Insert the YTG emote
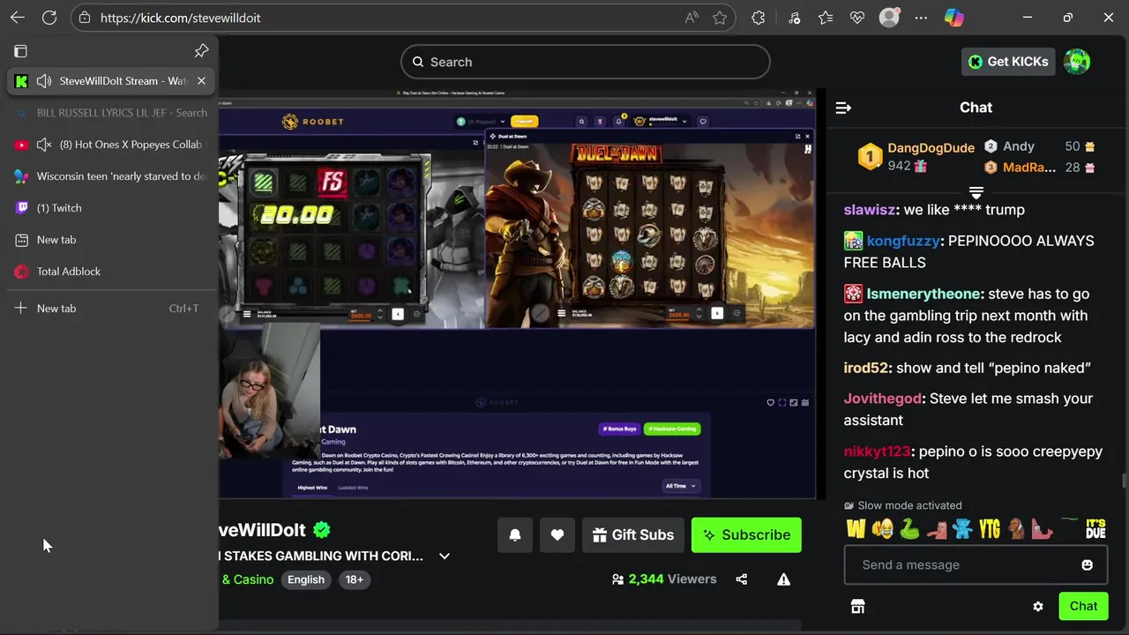This screenshot has height=635, width=1129. tap(990, 529)
